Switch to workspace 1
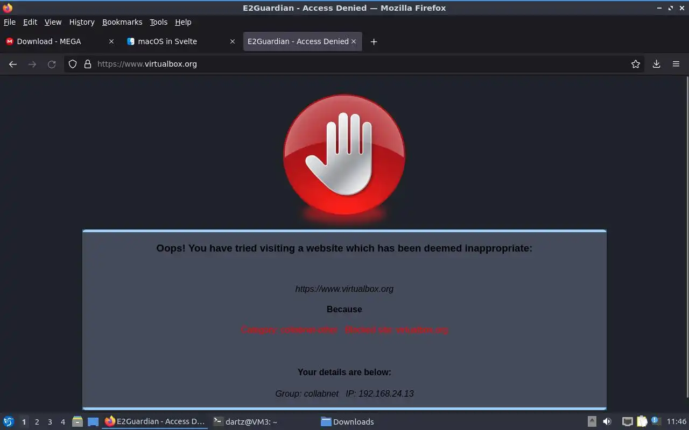The image size is (689, 430). tap(24, 422)
